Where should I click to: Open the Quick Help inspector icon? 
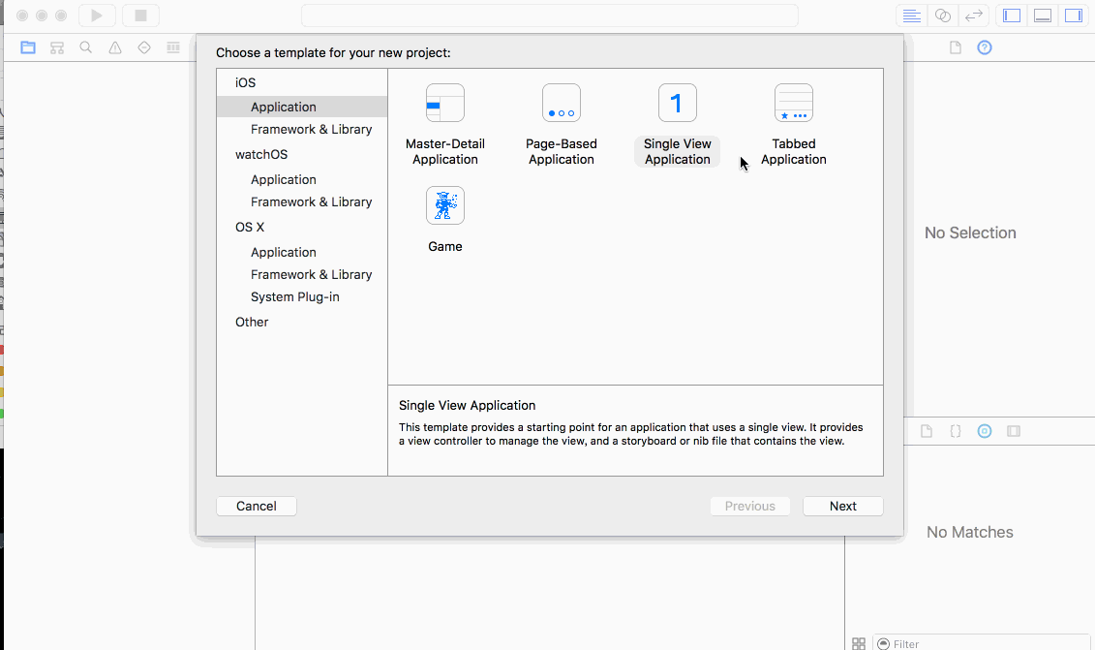tap(985, 47)
